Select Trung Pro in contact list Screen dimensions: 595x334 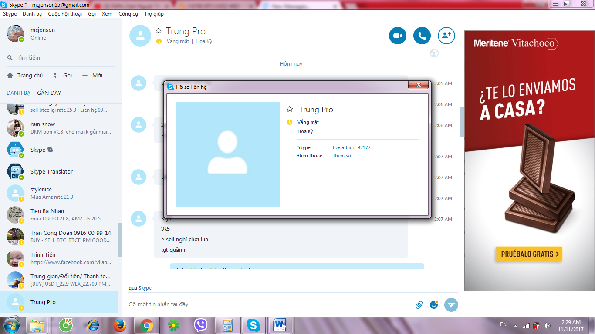tap(59, 302)
